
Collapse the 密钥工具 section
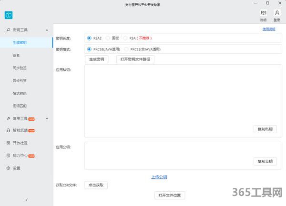(47, 30)
